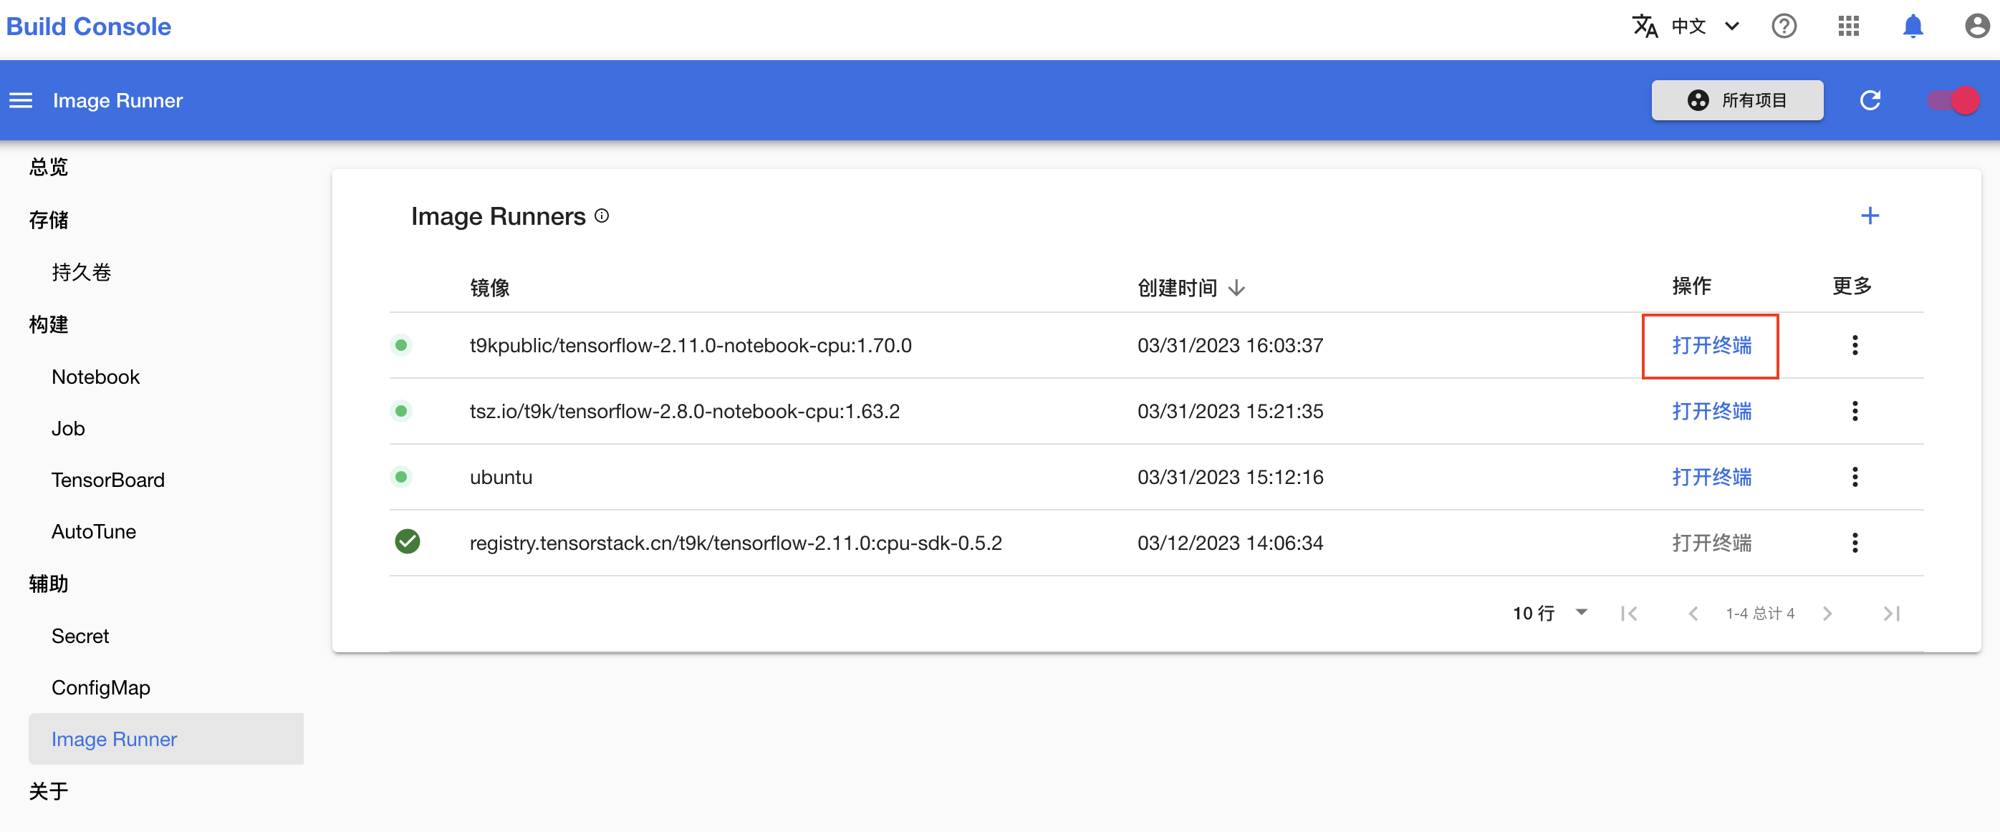
Task: Open more options for tensorflow-2.8.0-notebook-cpu row
Action: click(x=1855, y=410)
